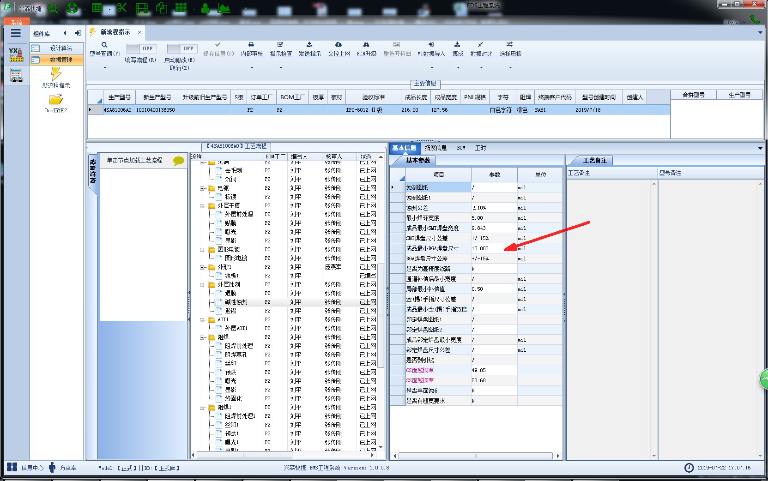
Task: Click the green area chart icon
Action: (224, 8)
